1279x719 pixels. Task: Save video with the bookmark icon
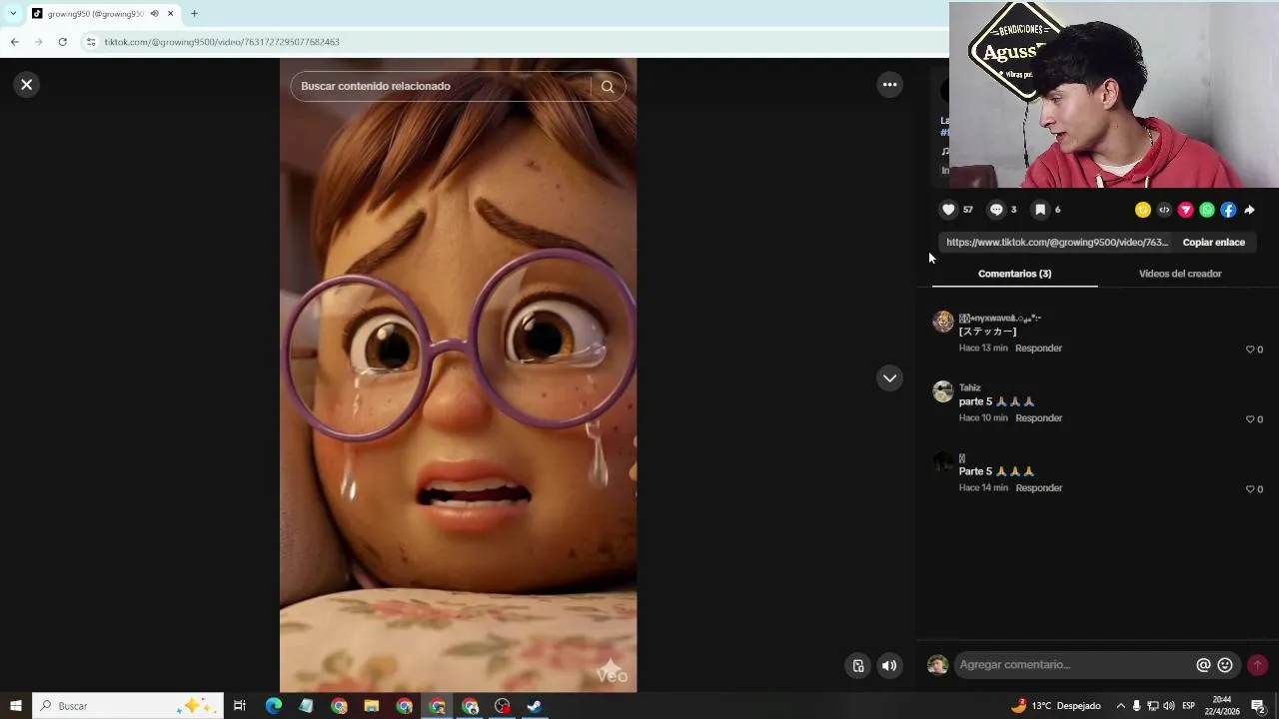[1040, 210]
